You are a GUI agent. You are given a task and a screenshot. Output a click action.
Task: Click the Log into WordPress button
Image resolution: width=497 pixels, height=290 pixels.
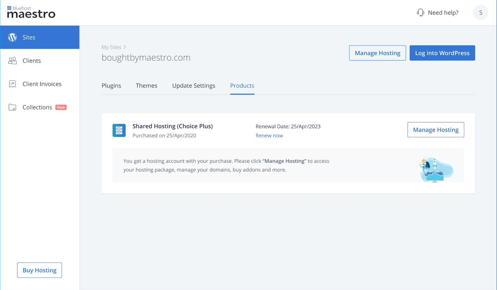point(442,53)
